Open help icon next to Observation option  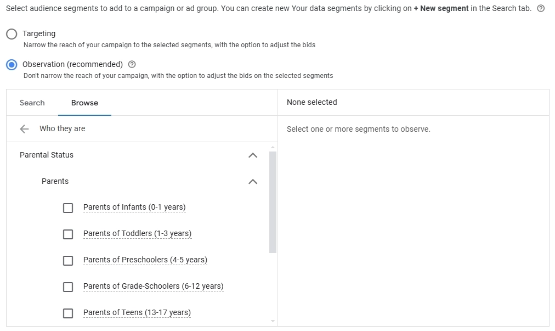point(132,64)
